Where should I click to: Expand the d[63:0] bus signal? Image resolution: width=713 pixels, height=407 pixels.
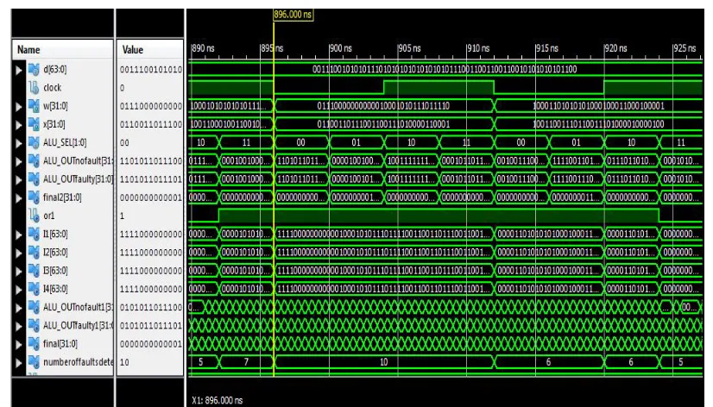click(19, 70)
